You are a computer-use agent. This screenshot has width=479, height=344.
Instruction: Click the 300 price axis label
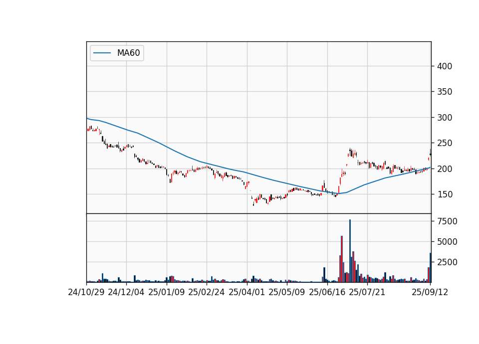coord(445,118)
